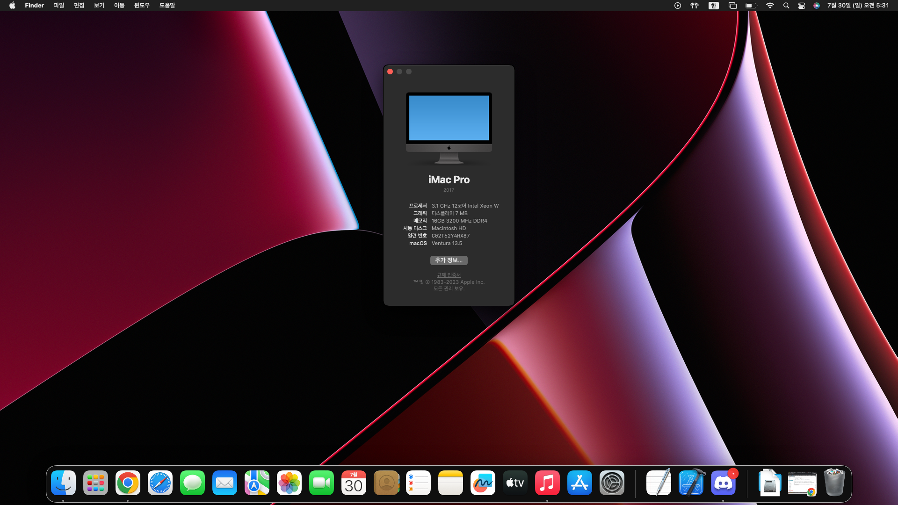Open the 파일 (File) menu
This screenshot has height=505, width=898.
[59, 6]
